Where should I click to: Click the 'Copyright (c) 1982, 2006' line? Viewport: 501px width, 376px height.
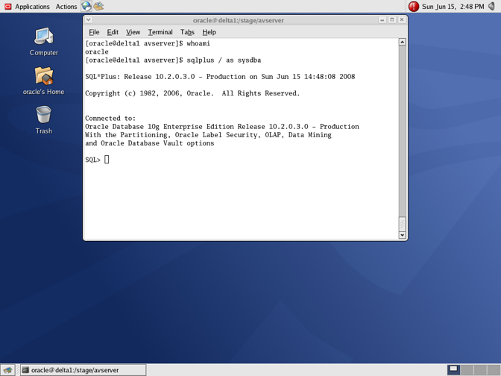192,93
